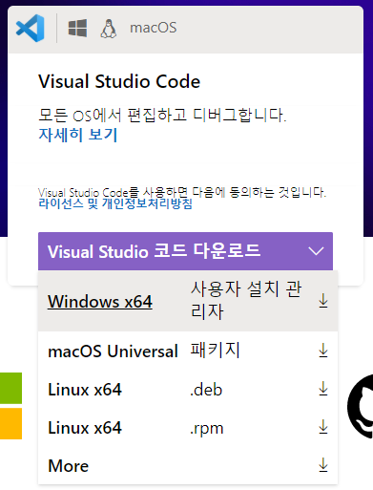
Task: Click the Visual Studio Code heading
Action: click(x=119, y=81)
